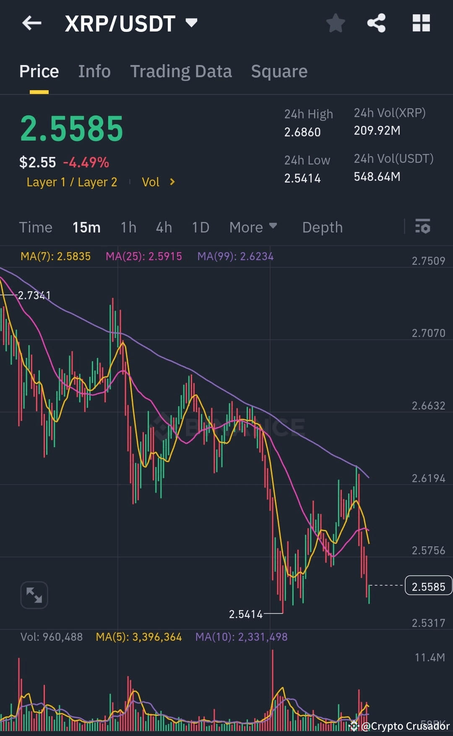Tap the 2.5585 current price tag
Image resolution: width=453 pixels, height=736 pixels.
428,586
